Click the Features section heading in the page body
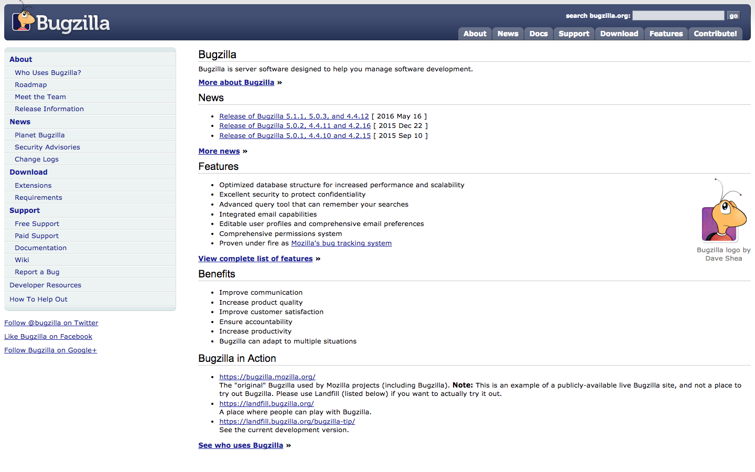Screen dimensions: 755x472 coord(218,166)
